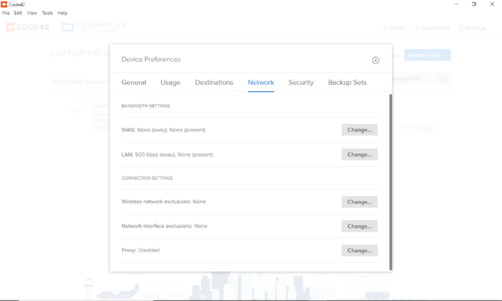502x301 pixels.
Task: Click the Restore Files button
Action: (427, 55)
